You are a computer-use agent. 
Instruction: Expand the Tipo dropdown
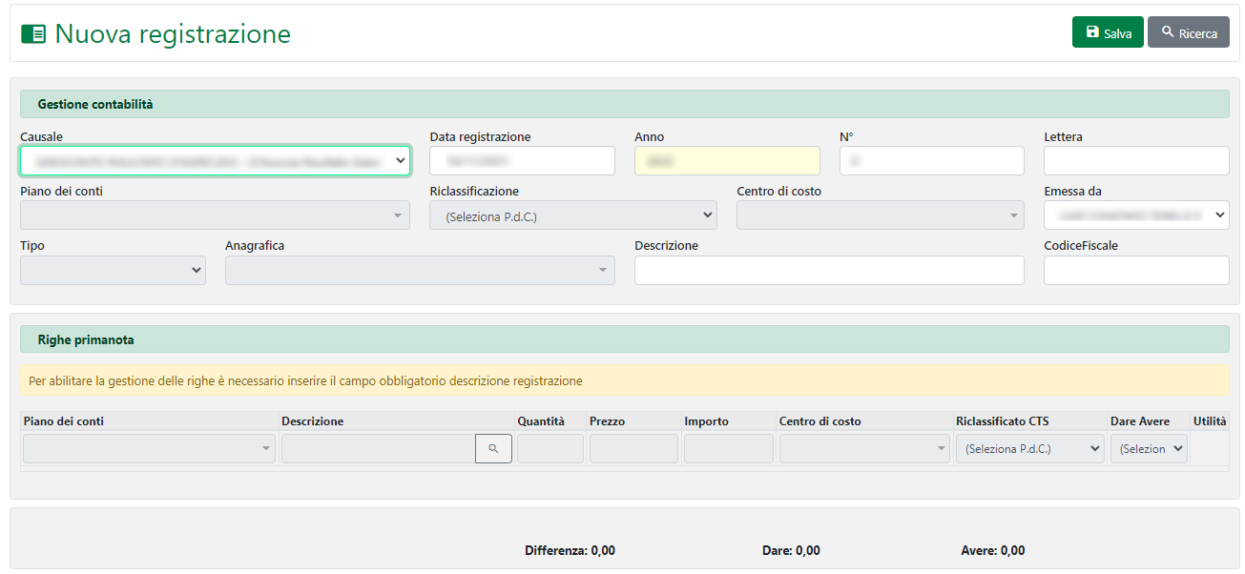[x=113, y=270]
